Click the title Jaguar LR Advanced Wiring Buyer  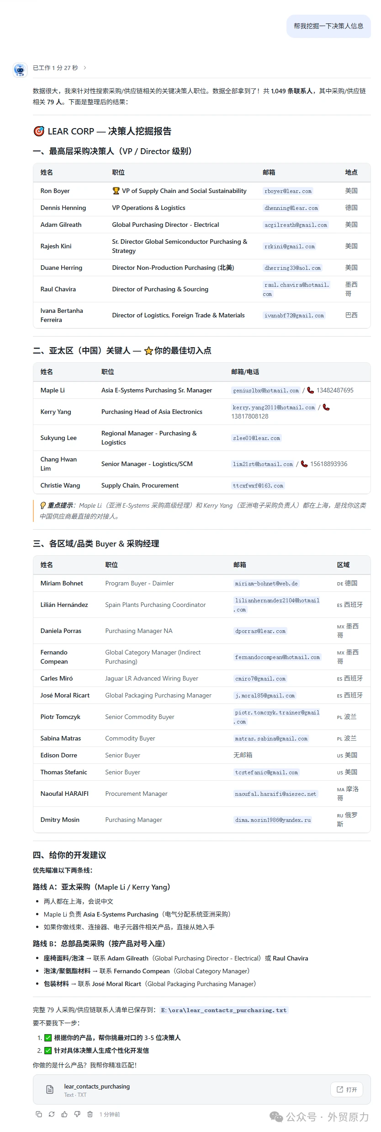tap(152, 678)
